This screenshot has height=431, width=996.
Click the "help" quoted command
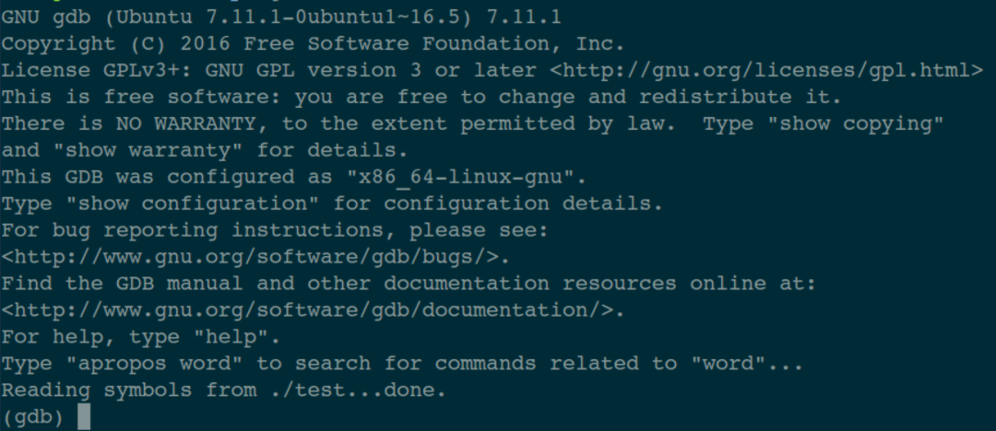coord(231,337)
